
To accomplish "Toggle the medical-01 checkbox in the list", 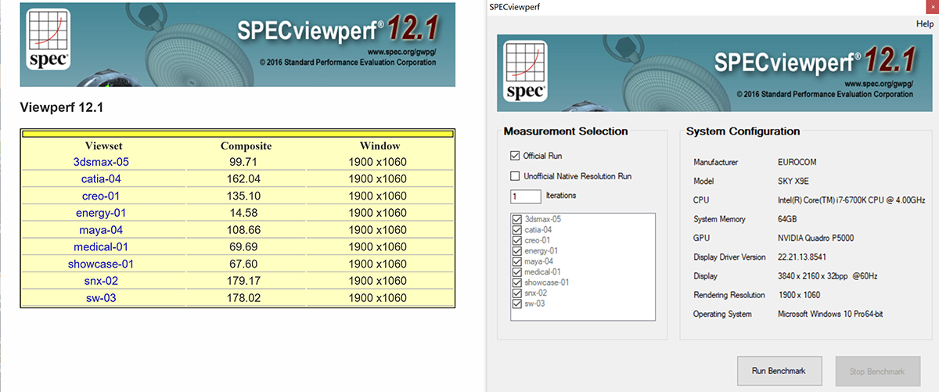I will [x=516, y=272].
